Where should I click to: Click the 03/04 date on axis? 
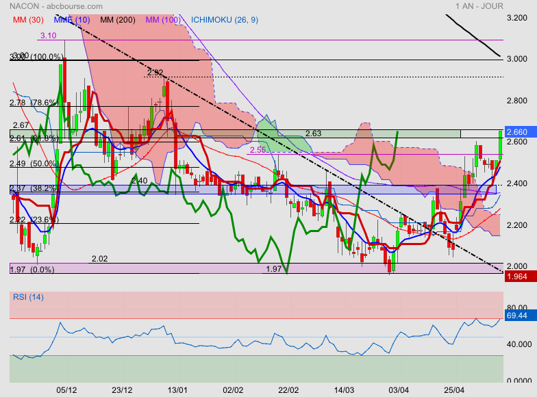[399, 390]
